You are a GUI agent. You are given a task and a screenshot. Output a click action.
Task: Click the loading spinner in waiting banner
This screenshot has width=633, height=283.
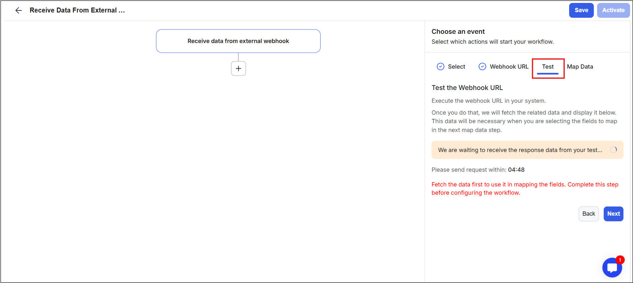[x=614, y=150]
